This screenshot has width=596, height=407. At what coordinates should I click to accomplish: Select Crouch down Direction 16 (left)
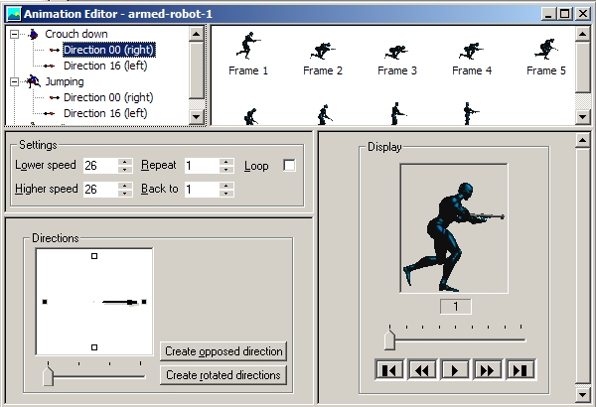[105, 66]
